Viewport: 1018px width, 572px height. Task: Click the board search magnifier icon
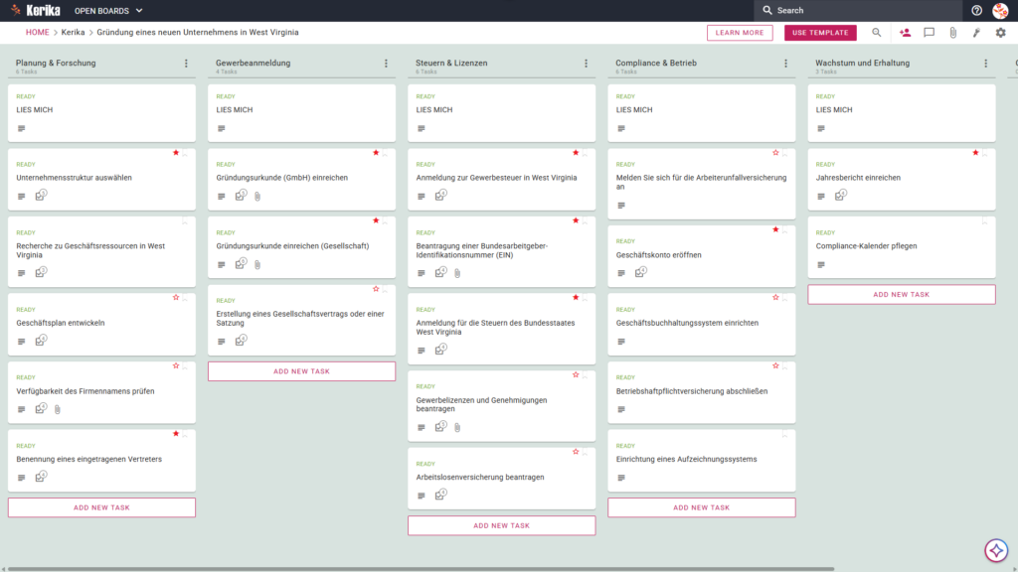click(x=877, y=33)
